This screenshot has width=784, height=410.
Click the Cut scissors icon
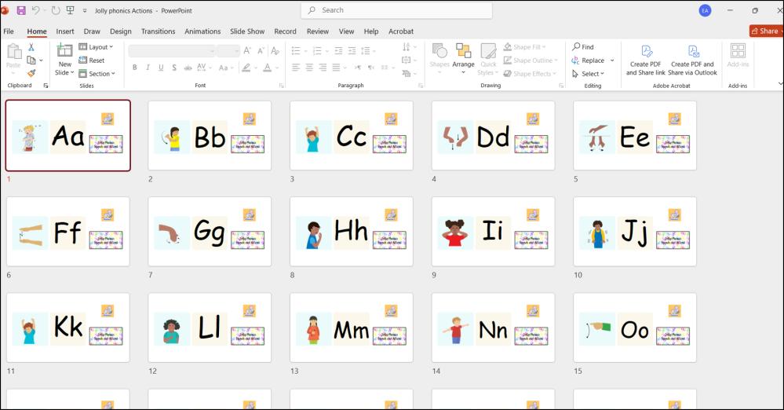pos(31,47)
